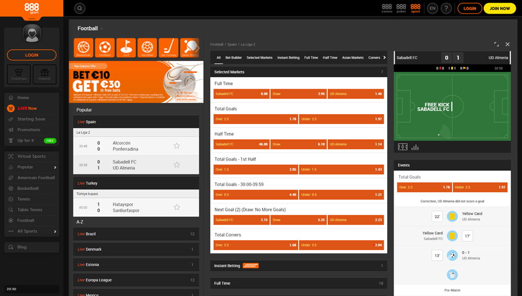This screenshot has height=296, width=522.
Task: Favorite the Hatayspor vs Sanliurfaspor match
Action: (x=176, y=207)
